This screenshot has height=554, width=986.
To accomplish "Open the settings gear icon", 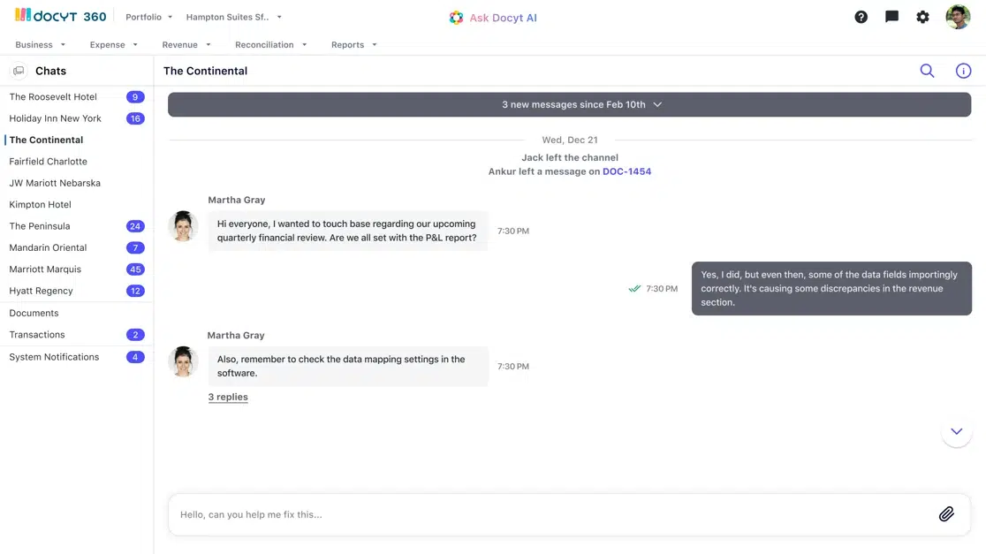I will 922,17.
